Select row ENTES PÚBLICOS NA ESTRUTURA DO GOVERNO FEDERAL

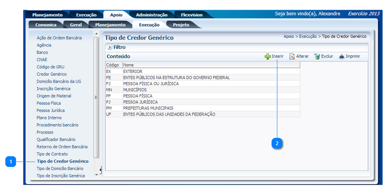[x=203, y=77]
